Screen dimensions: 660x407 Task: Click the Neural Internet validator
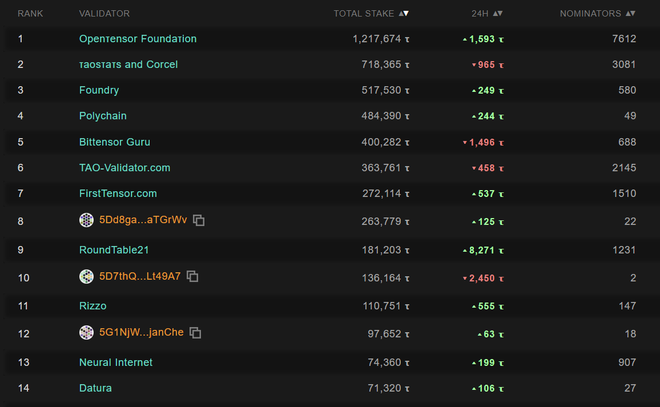[116, 362]
